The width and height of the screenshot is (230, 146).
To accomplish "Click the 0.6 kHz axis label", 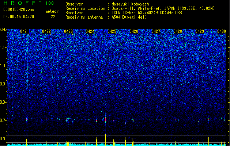I will (3, 139).
